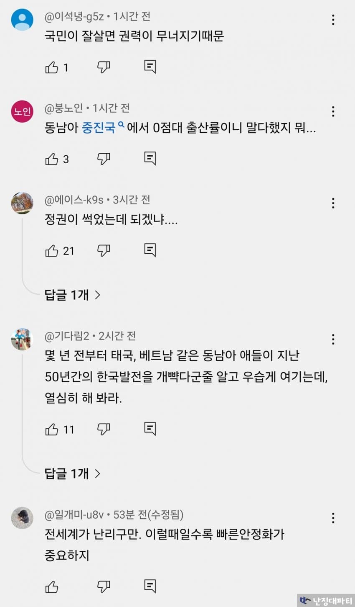Toggle like on @붕노인 comment
The image size is (355, 607).
(x=52, y=159)
